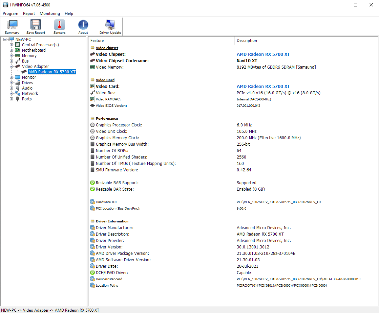Click the AMD Radeon RX 5700 XT Video Card link
This screenshot has height=313, width=379.
point(263,86)
